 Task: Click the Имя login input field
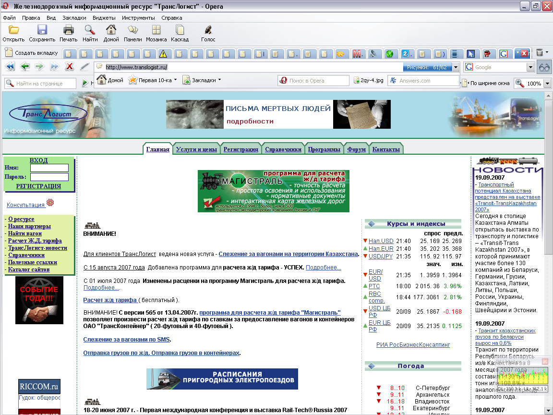[49, 168]
